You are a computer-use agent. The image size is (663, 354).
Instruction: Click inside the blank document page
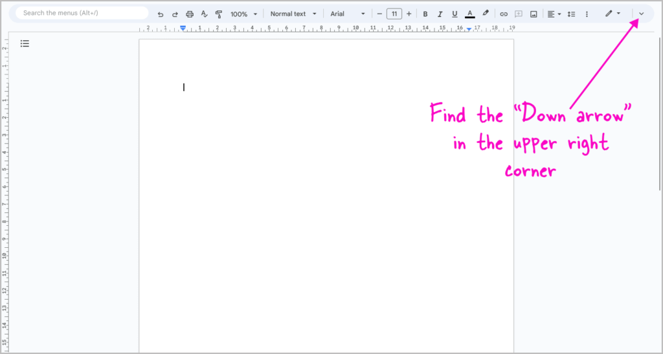[x=326, y=197]
